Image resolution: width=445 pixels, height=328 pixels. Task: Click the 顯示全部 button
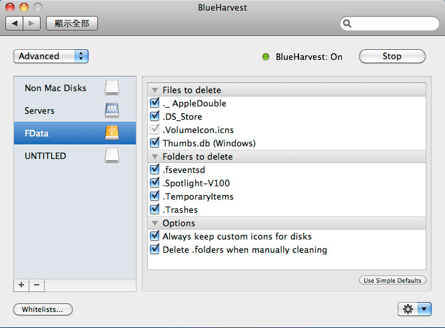[72, 23]
